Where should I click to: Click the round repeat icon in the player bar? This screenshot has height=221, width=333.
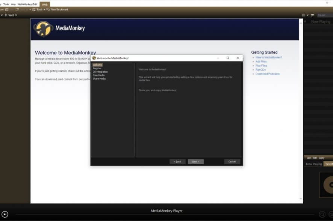pos(322,214)
